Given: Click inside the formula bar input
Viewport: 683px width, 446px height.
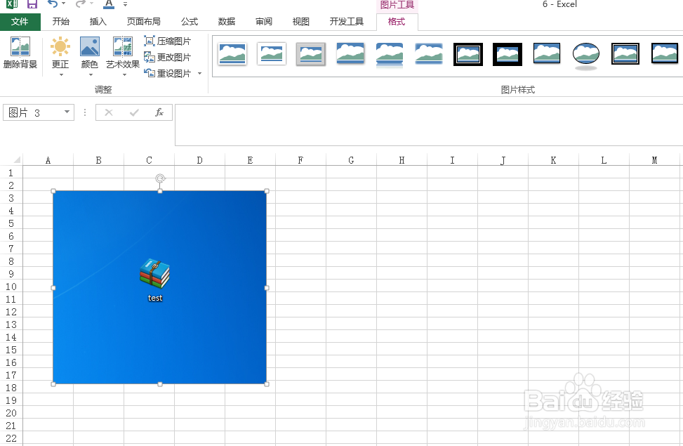Looking at the screenshot, I should [429, 125].
